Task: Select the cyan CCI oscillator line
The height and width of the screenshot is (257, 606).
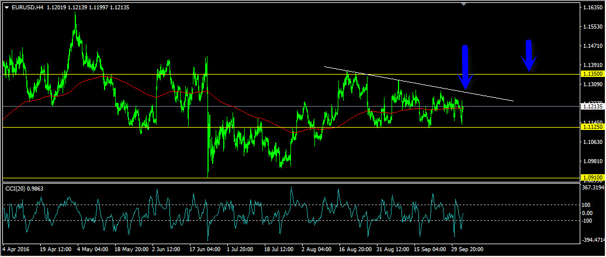Action: click(232, 214)
